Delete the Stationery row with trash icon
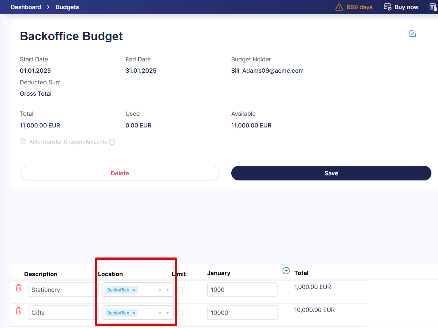The height and width of the screenshot is (328, 438). pos(19,288)
